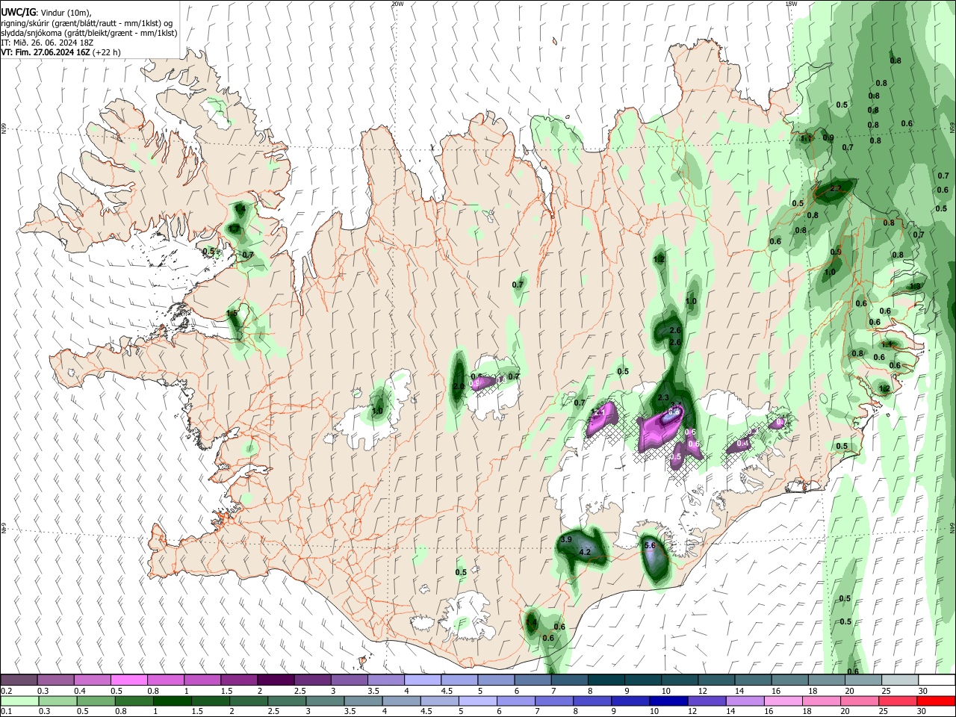956x717 pixels.
Task: Select the bright red swatch on the lower scale
Action: click(x=937, y=701)
